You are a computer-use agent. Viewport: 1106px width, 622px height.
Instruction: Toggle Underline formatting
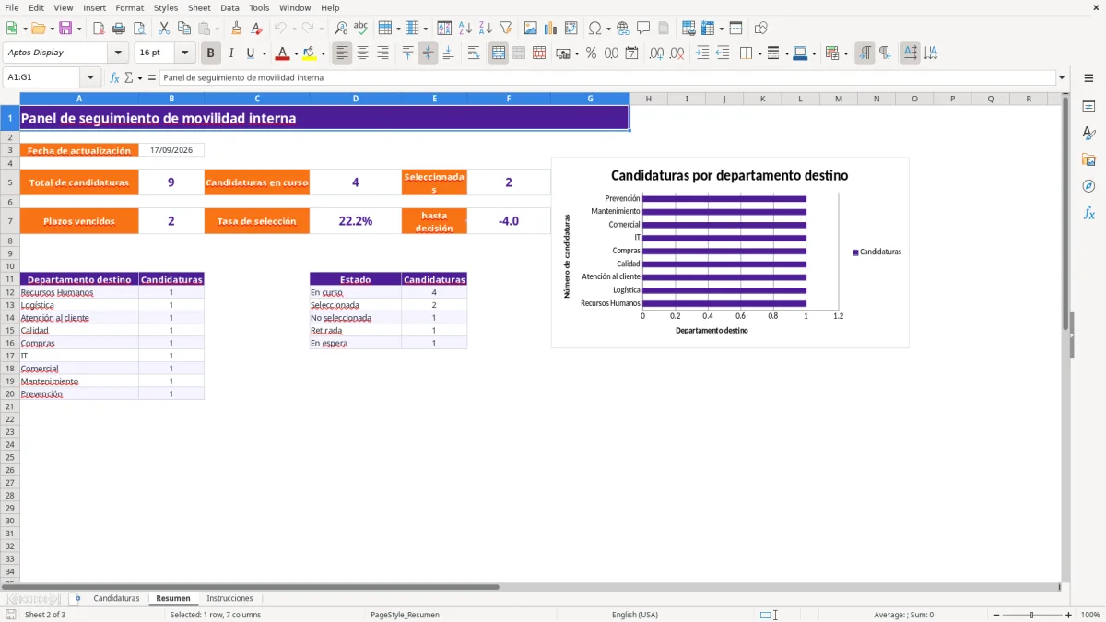click(x=250, y=53)
